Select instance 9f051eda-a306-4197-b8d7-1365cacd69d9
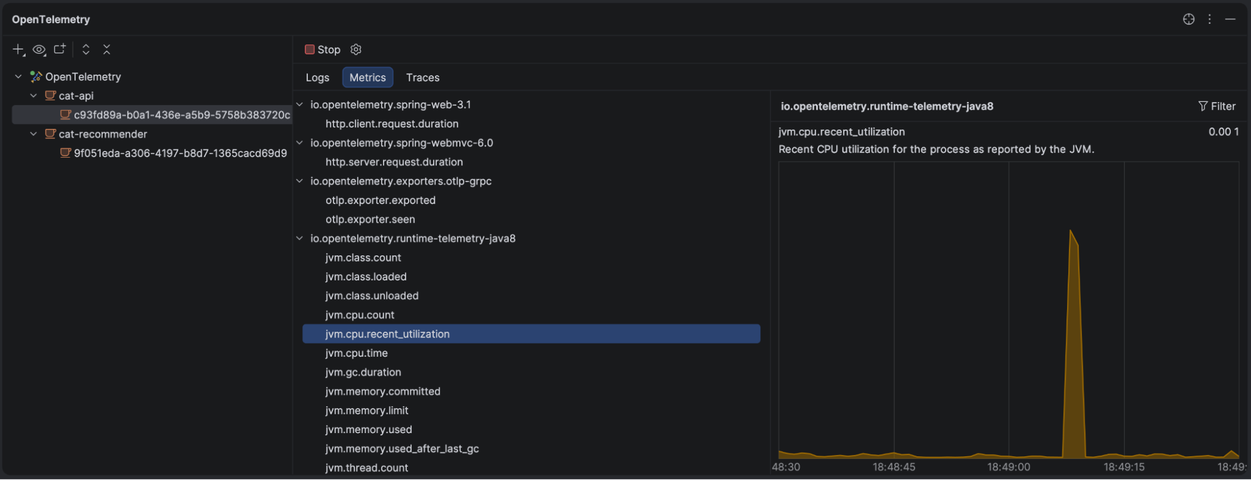 180,153
